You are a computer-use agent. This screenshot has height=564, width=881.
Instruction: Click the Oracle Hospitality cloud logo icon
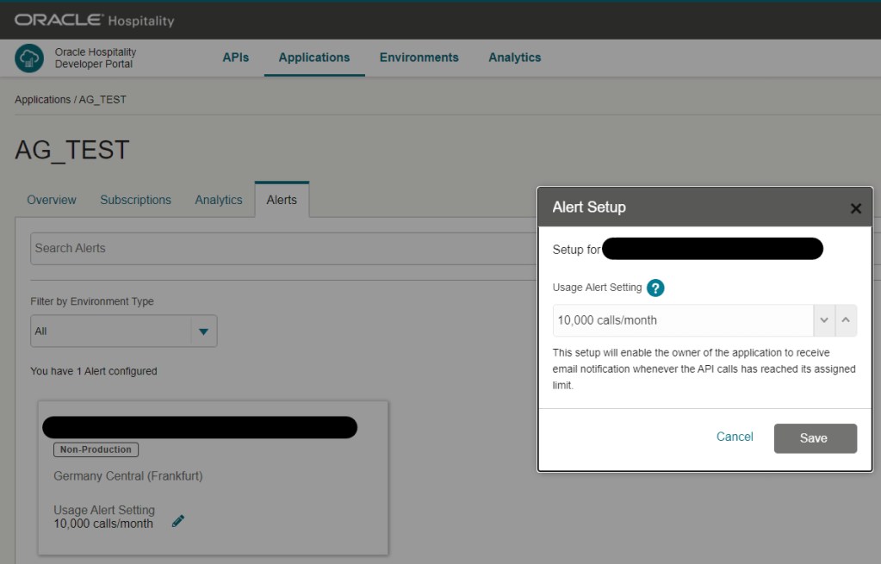pyautogui.click(x=29, y=59)
